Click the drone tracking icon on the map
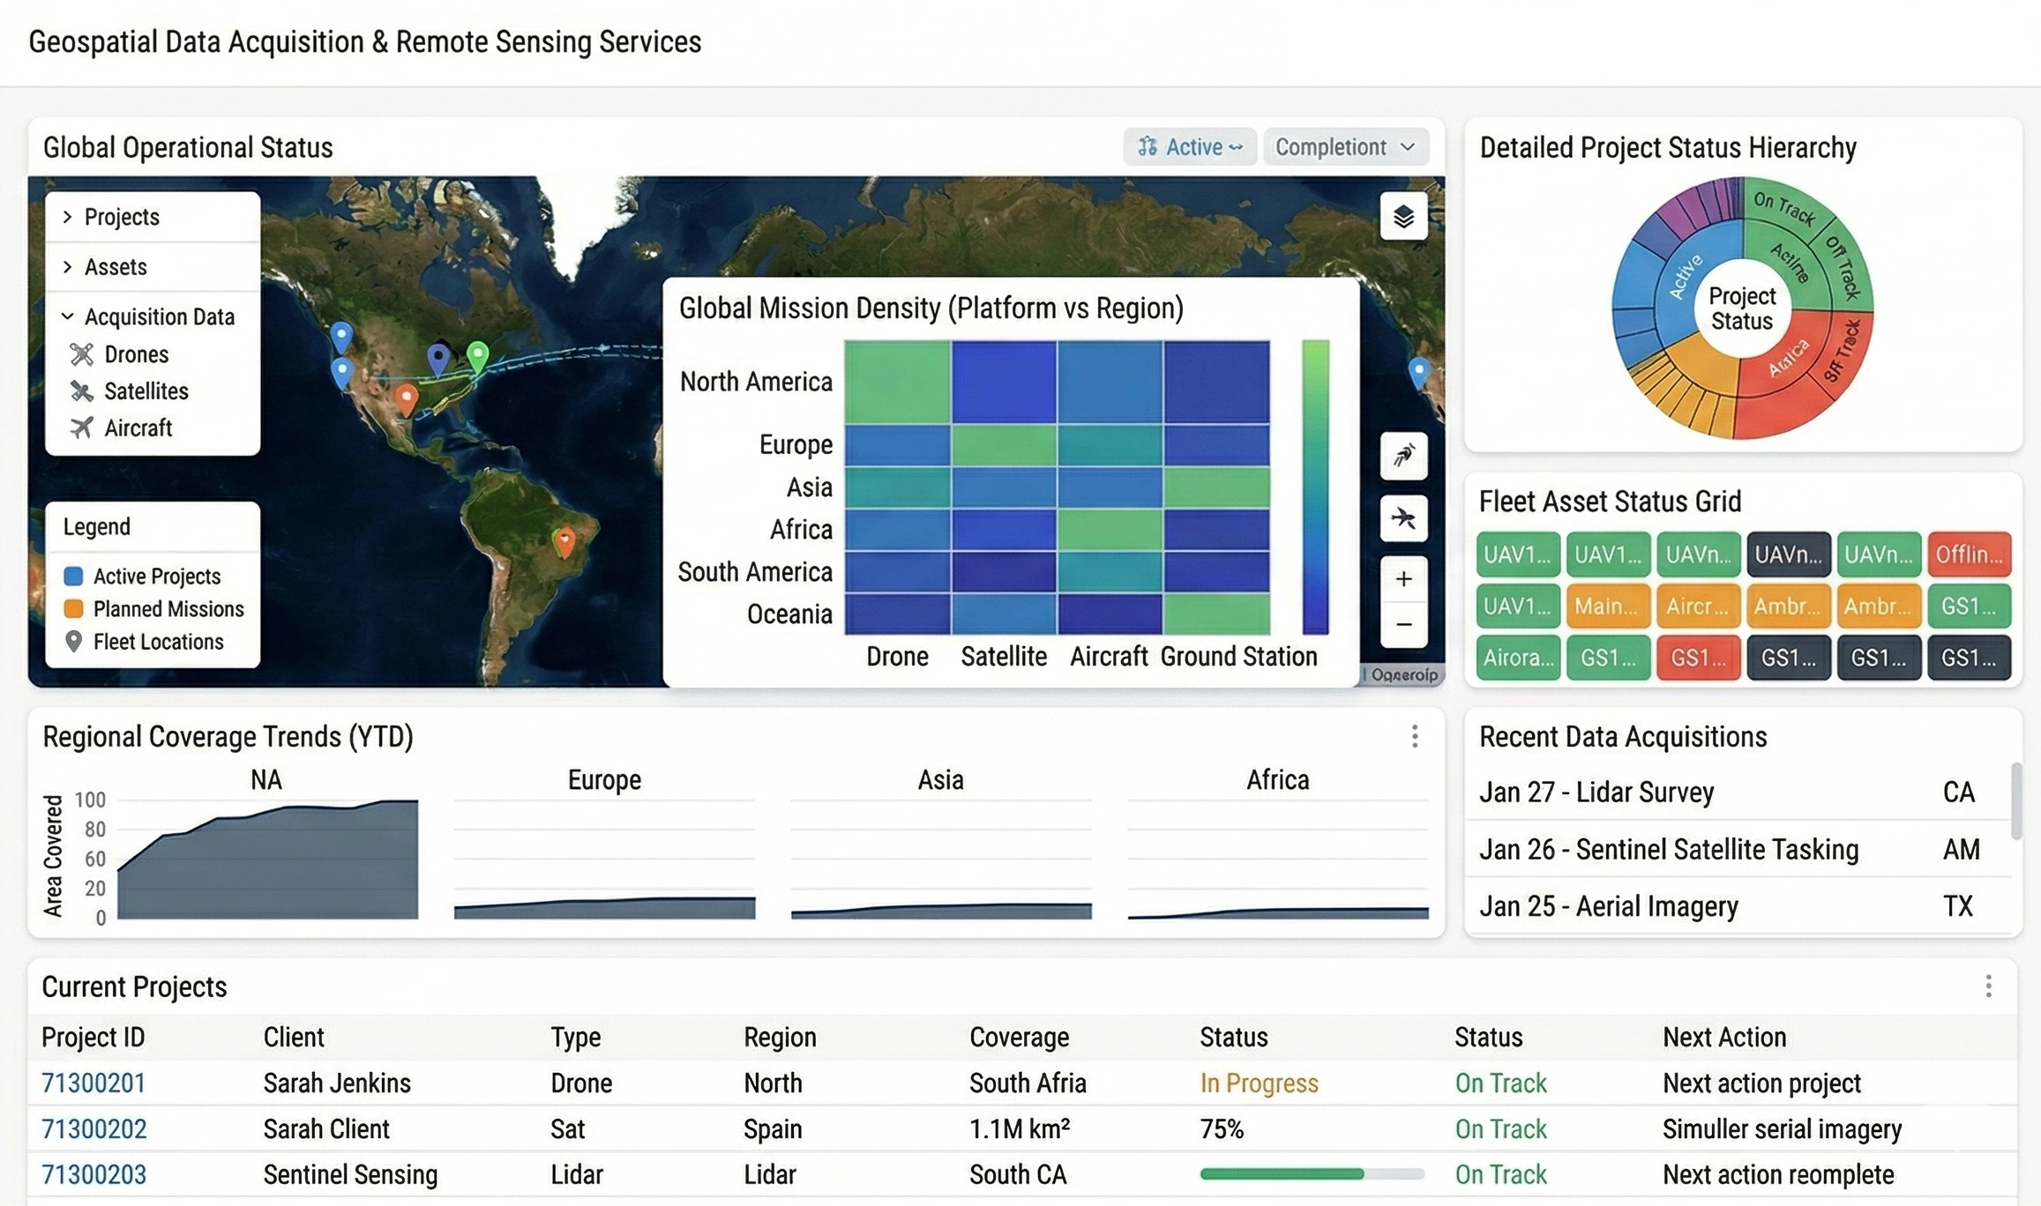The height and width of the screenshot is (1206, 2041). pyautogui.click(x=1402, y=457)
